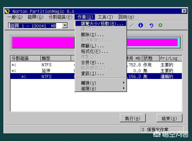Click the 執行(A) button

point(133,118)
